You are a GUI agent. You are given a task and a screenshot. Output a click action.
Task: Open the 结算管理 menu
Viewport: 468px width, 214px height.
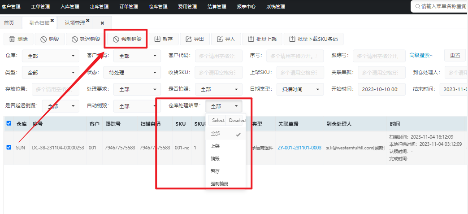(217, 6)
